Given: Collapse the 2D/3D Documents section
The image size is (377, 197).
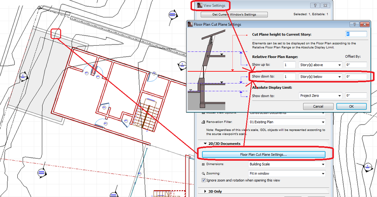Looking at the screenshot, I should pos(205,144).
